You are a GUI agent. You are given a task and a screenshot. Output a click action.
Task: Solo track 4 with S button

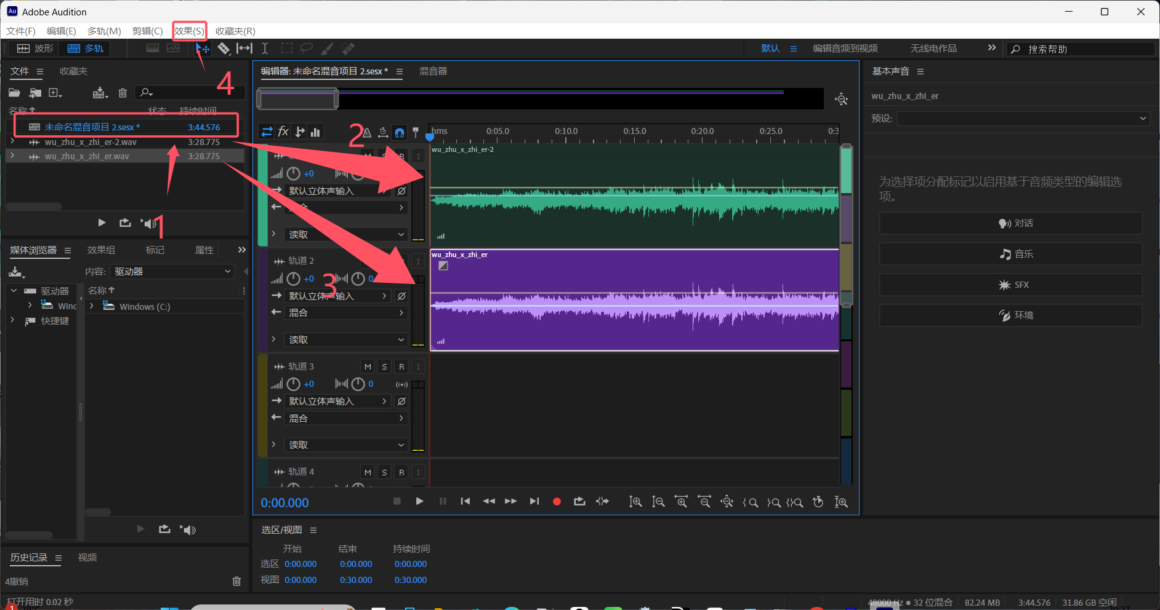coord(384,472)
